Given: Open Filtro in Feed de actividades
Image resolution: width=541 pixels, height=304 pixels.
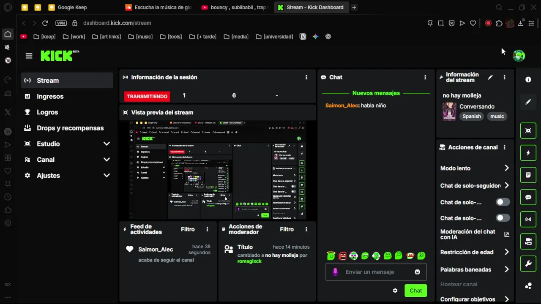Looking at the screenshot, I should click(x=188, y=229).
